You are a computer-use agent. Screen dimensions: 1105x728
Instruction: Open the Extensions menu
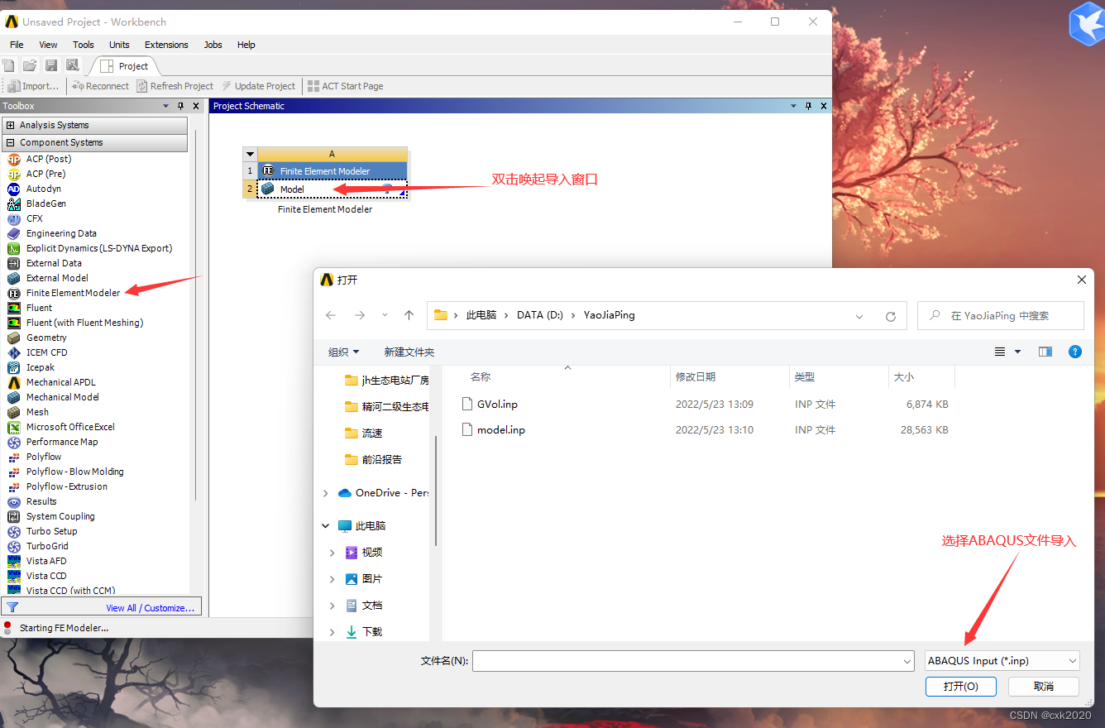pyautogui.click(x=166, y=45)
